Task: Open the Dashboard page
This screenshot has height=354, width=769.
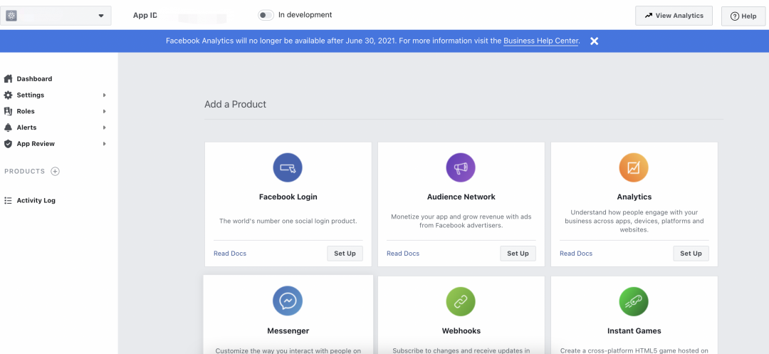Action: 34,79
